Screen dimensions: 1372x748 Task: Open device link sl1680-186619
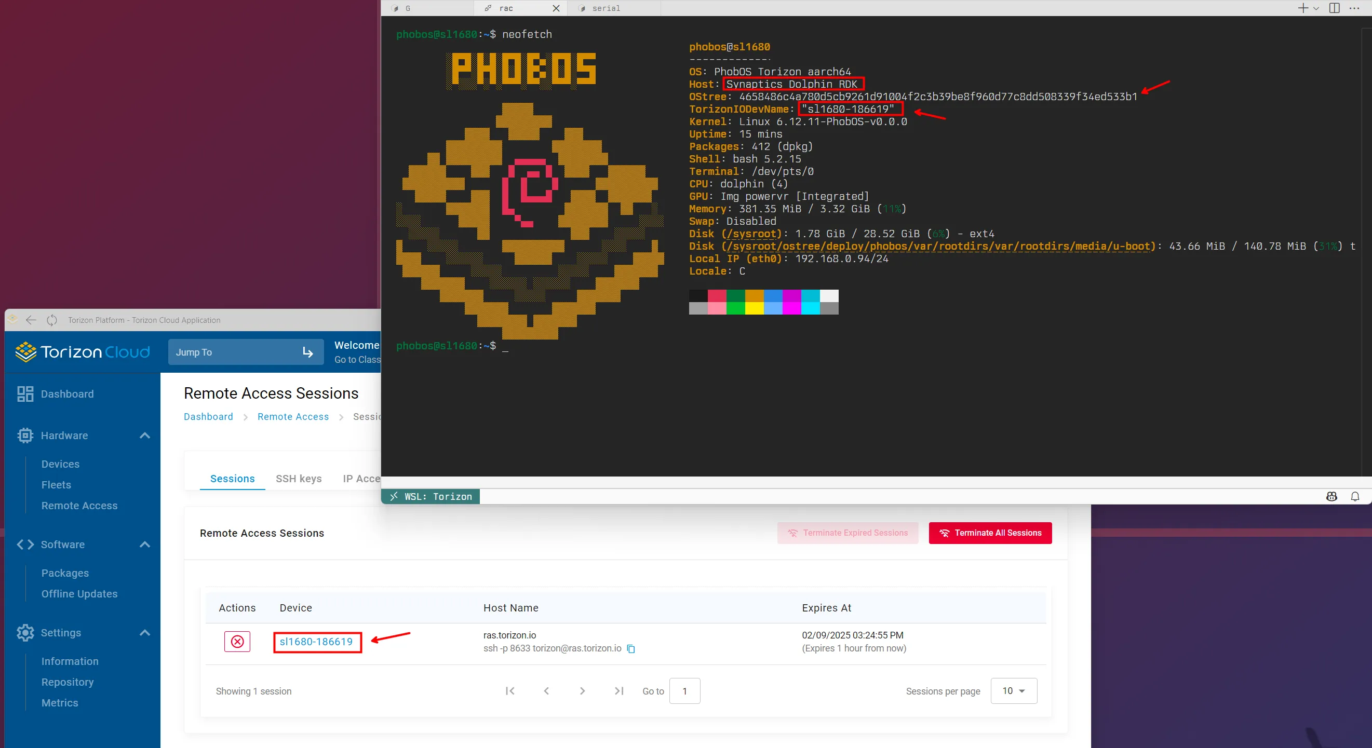316,642
